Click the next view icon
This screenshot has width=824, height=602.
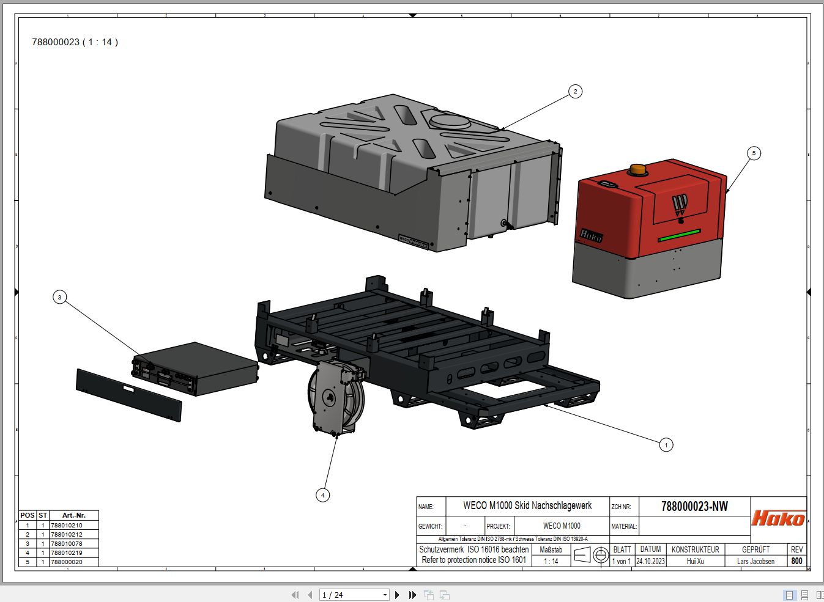(x=445, y=595)
